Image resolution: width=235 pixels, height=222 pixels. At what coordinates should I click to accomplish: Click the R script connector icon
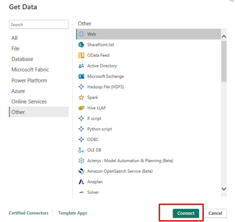81,119
